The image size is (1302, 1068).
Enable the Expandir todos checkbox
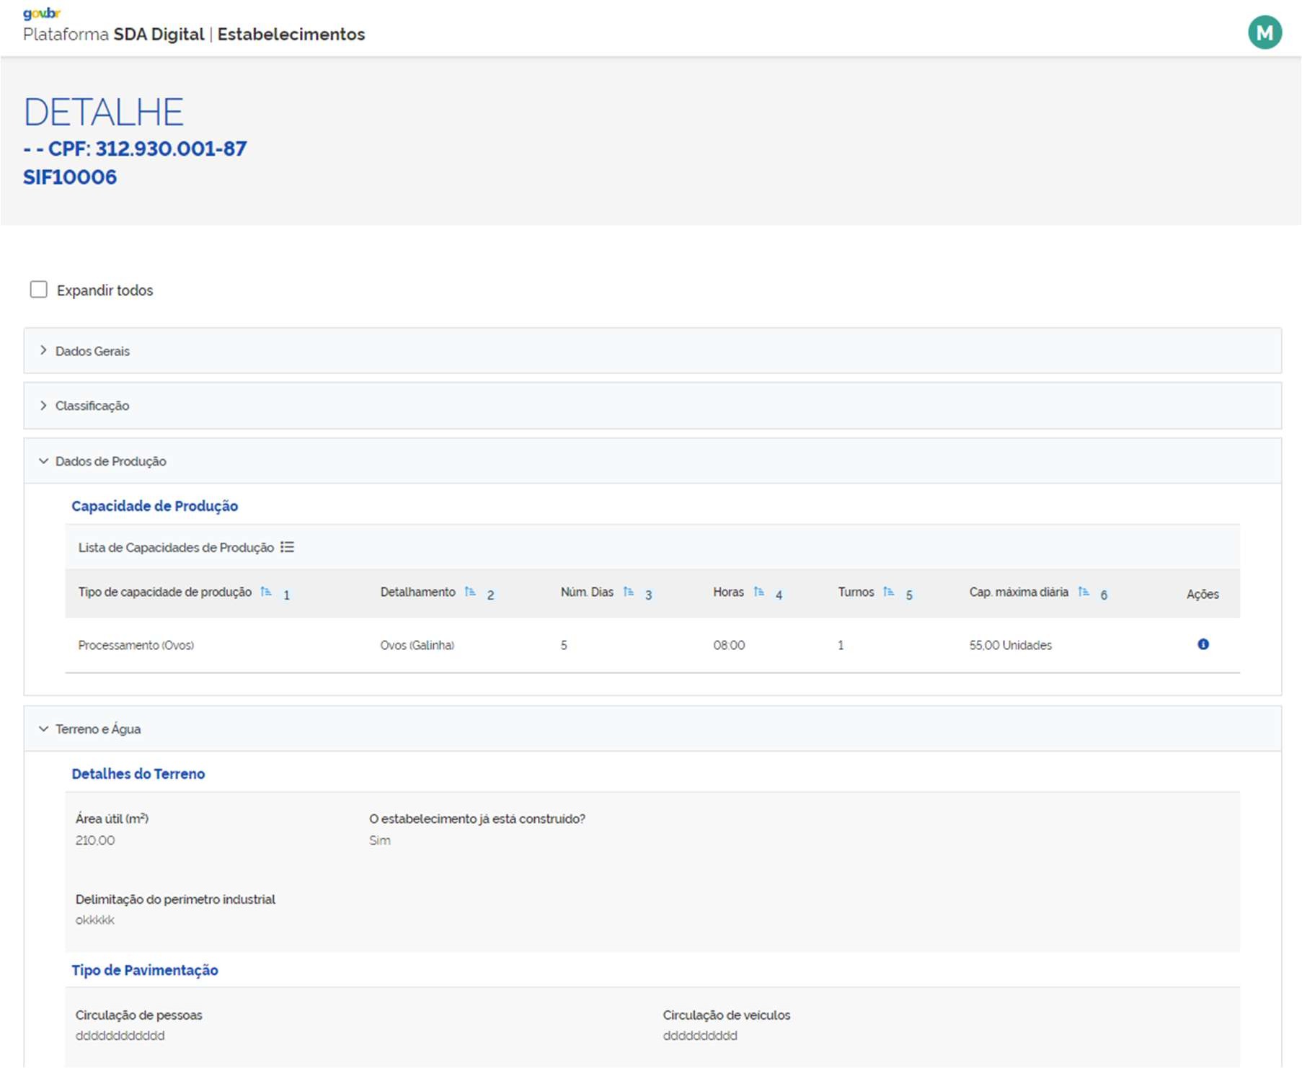point(39,290)
